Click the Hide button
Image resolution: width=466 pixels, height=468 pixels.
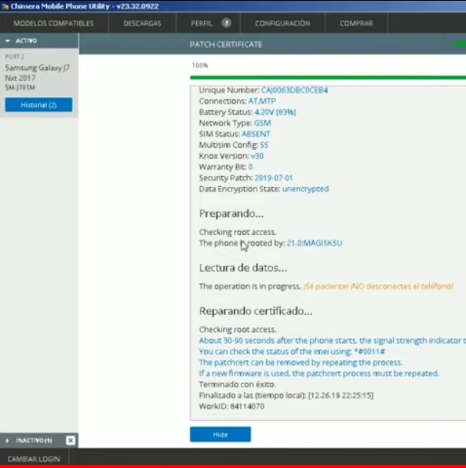[221, 435]
